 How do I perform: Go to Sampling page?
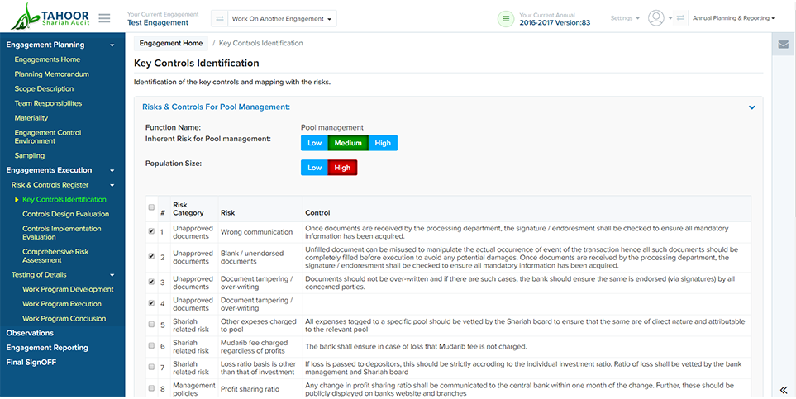coord(30,156)
